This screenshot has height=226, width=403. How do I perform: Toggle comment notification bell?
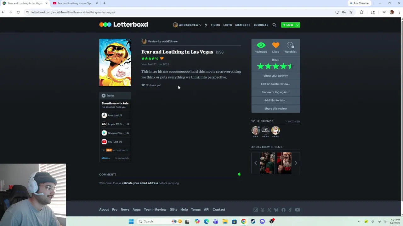click(x=239, y=174)
